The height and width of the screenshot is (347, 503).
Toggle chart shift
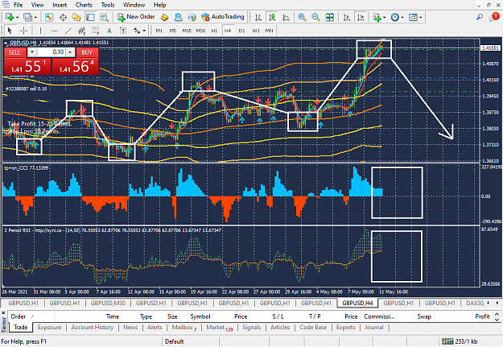pos(361,17)
